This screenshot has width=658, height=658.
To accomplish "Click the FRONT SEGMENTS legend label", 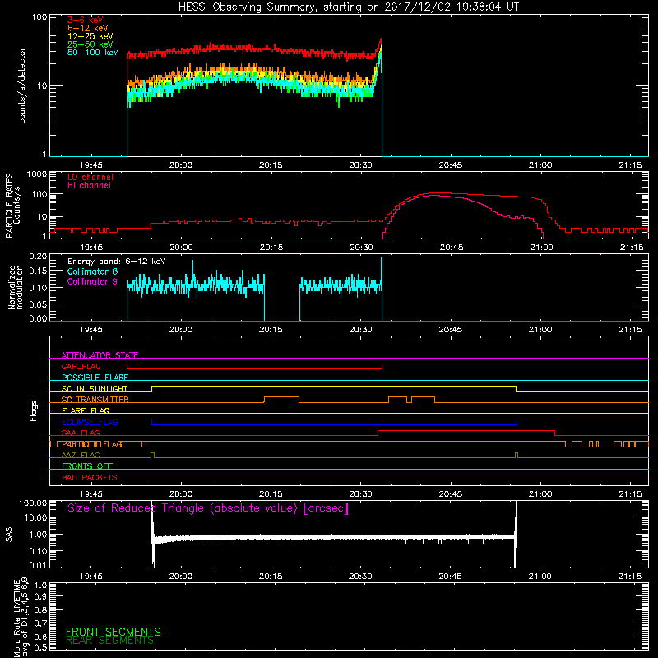I will pyautogui.click(x=114, y=632).
